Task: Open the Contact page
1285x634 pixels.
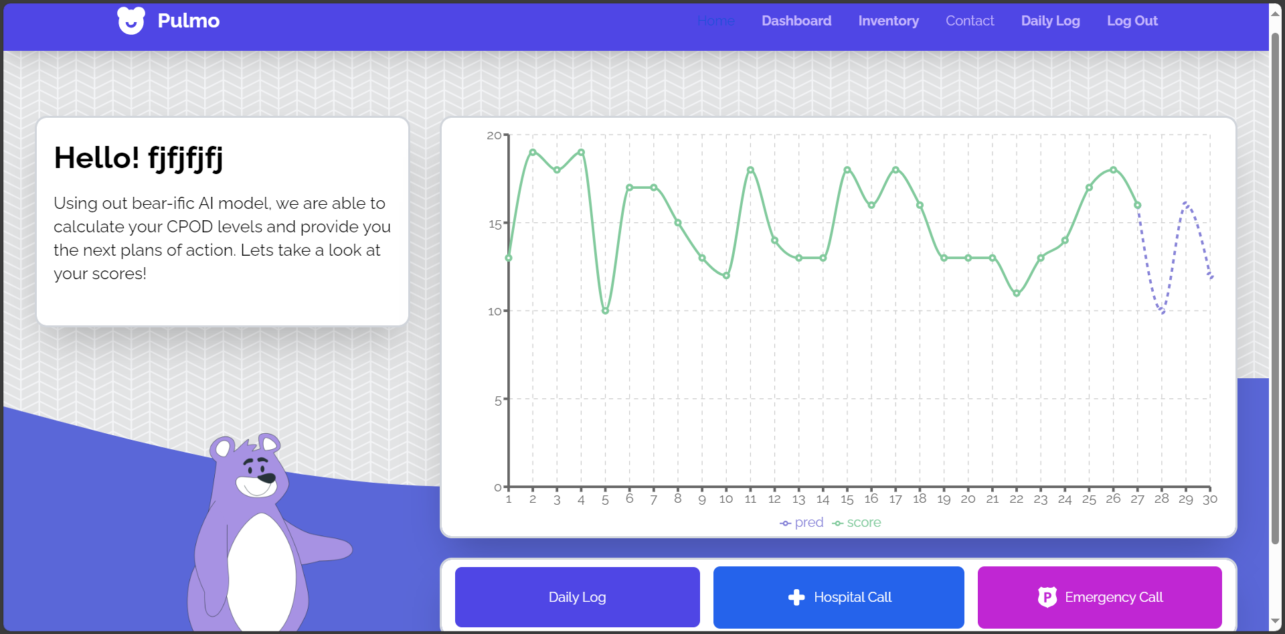Action: 970,21
